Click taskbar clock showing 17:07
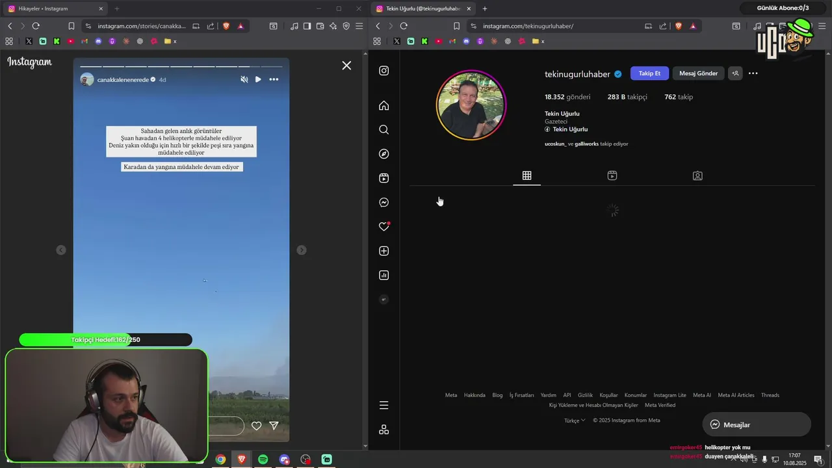Image resolution: width=832 pixels, height=468 pixels. [x=794, y=460]
